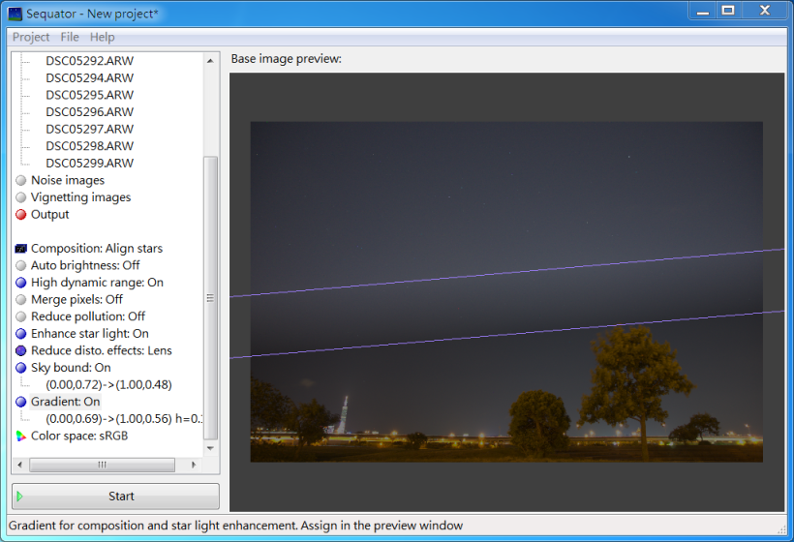Select Composition: Align stars setting
The width and height of the screenshot is (794, 542).
(x=97, y=249)
